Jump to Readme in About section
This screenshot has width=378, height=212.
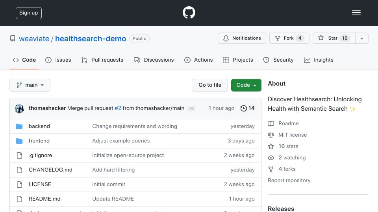coord(283,123)
